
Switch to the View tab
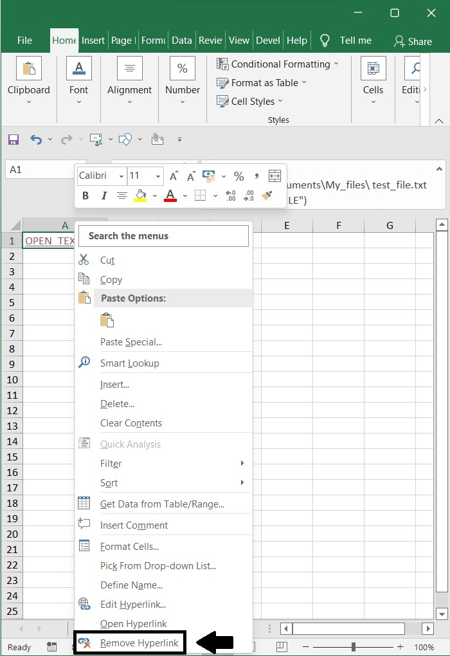[x=239, y=41]
